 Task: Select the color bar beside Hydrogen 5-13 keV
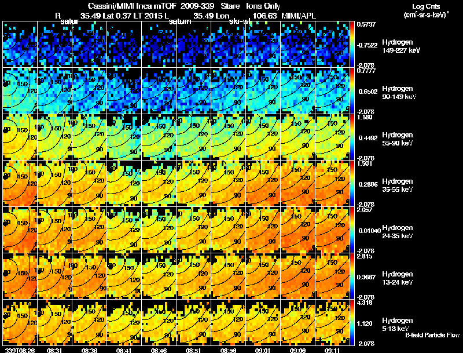pyautogui.click(x=352, y=322)
